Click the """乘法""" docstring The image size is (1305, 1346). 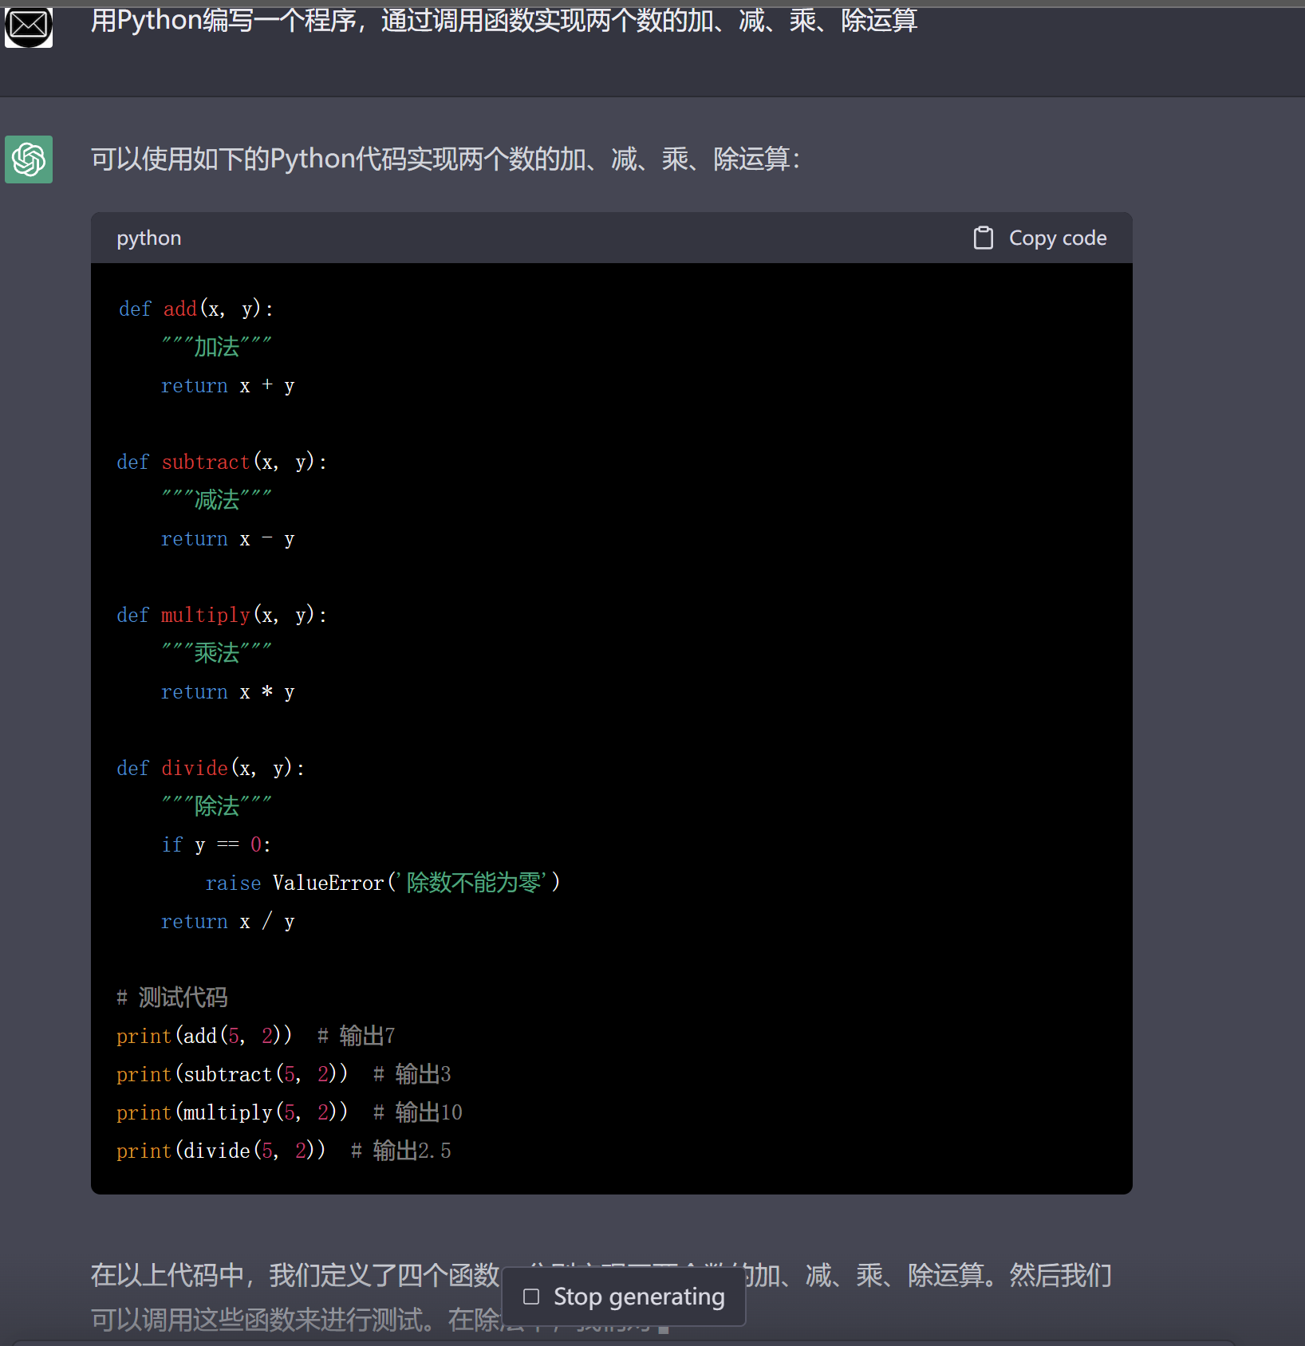coord(217,653)
